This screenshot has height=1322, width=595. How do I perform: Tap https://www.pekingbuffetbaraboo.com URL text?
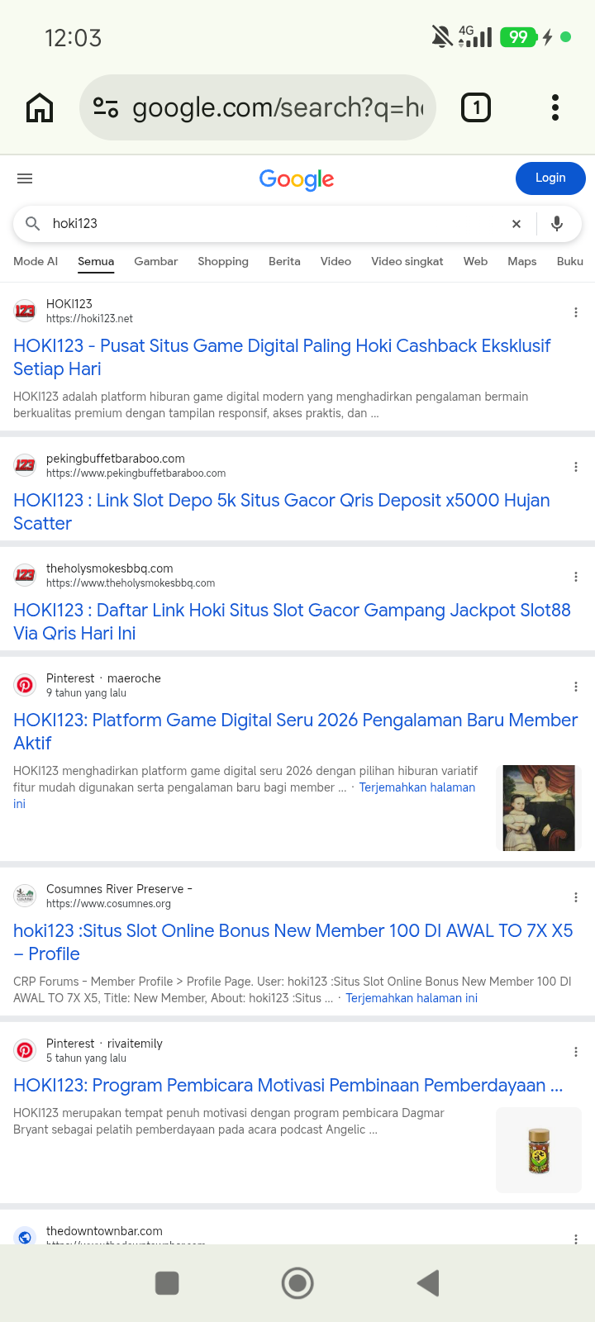136,473
